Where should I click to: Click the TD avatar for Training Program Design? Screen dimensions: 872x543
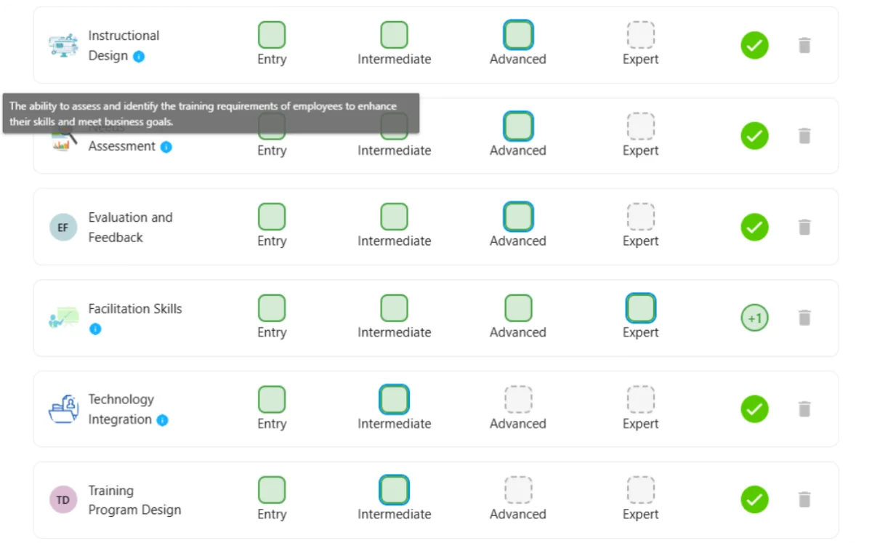coord(63,500)
